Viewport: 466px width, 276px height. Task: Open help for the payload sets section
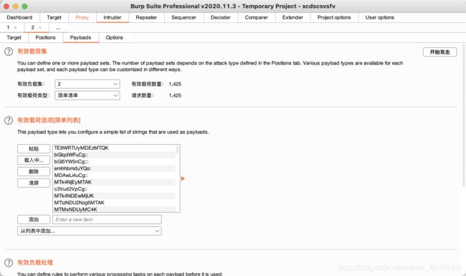click(x=9, y=52)
